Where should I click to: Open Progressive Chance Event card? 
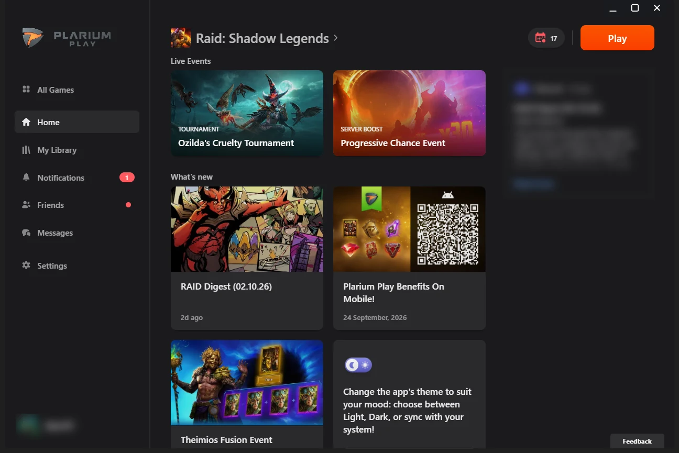pyautogui.click(x=409, y=113)
